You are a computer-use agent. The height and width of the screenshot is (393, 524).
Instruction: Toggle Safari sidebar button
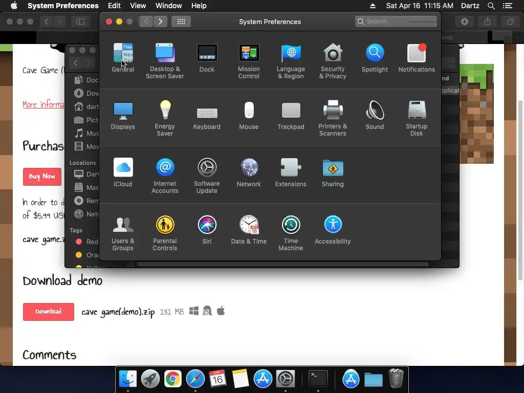pyautogui.click(x=80, y=21)
